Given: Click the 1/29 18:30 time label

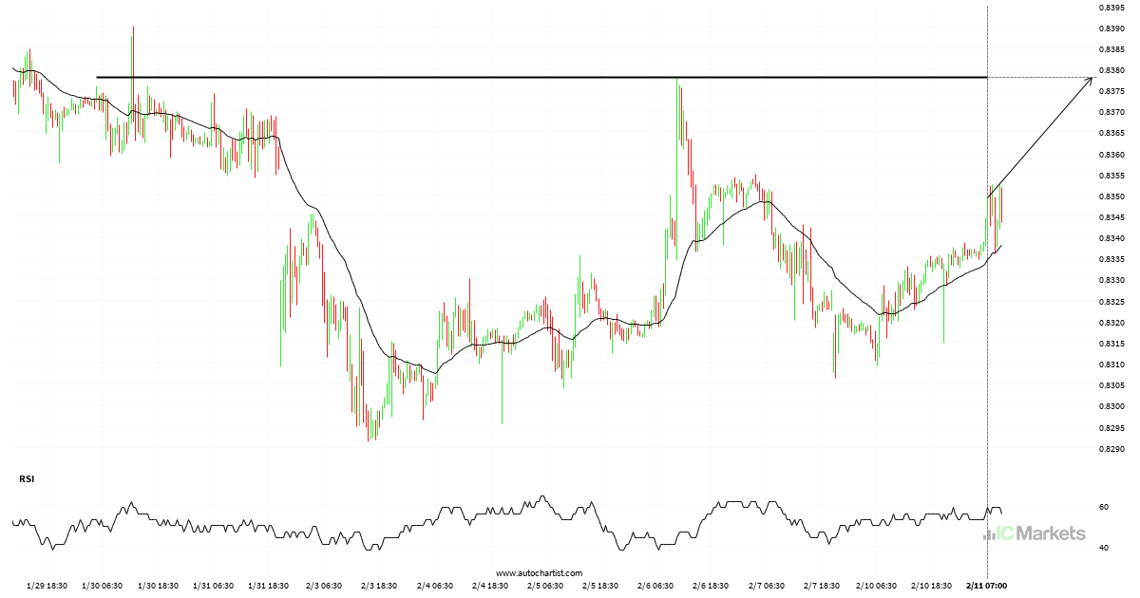Looking at the screenshot, I should (47, 586).
